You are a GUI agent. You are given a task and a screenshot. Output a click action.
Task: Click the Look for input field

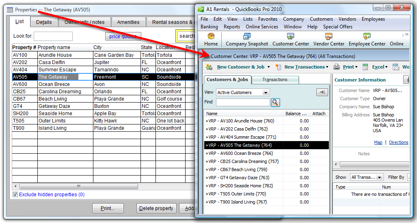pos(53,36)
